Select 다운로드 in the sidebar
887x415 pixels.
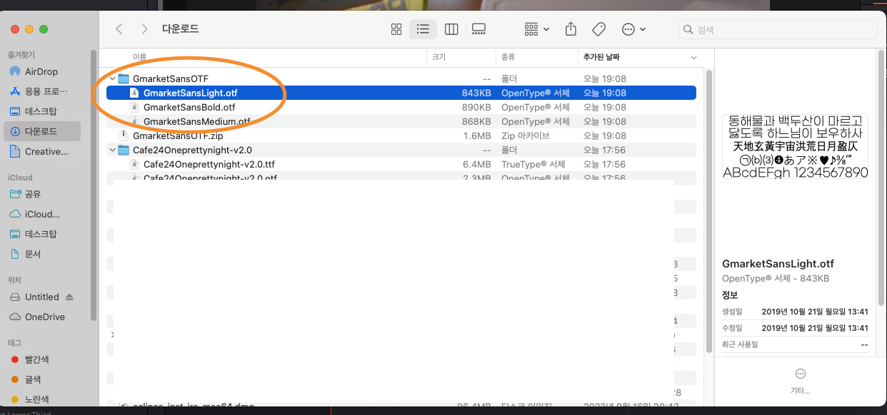coord(41,131)
